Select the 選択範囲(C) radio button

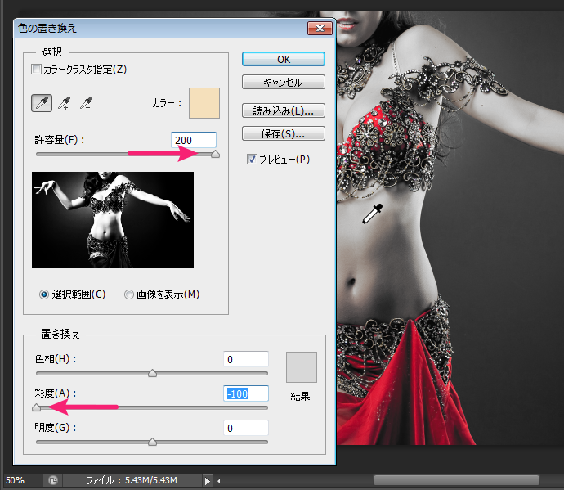point(45,294)
